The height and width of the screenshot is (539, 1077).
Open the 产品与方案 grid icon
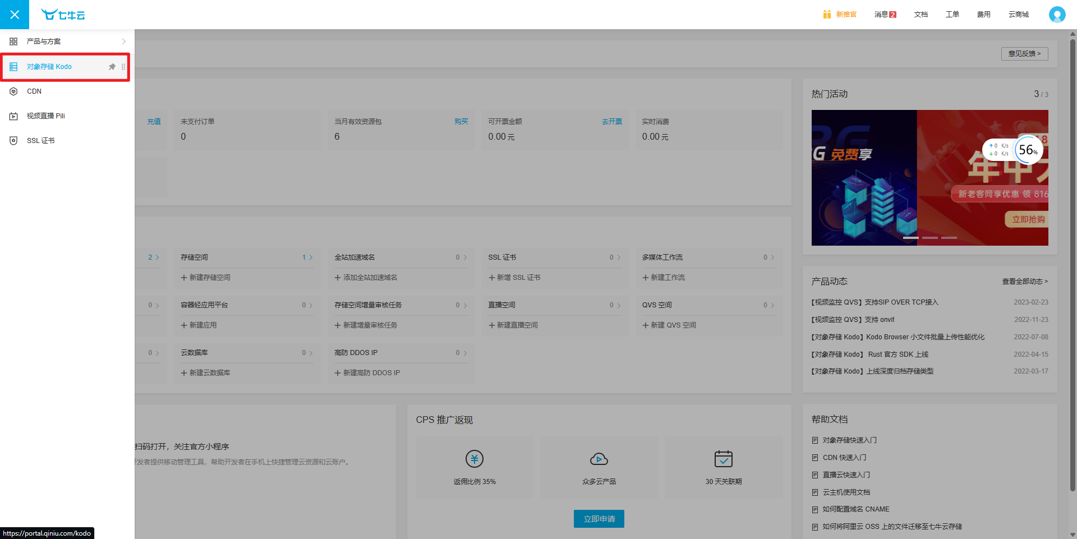[x=13, y=42]
